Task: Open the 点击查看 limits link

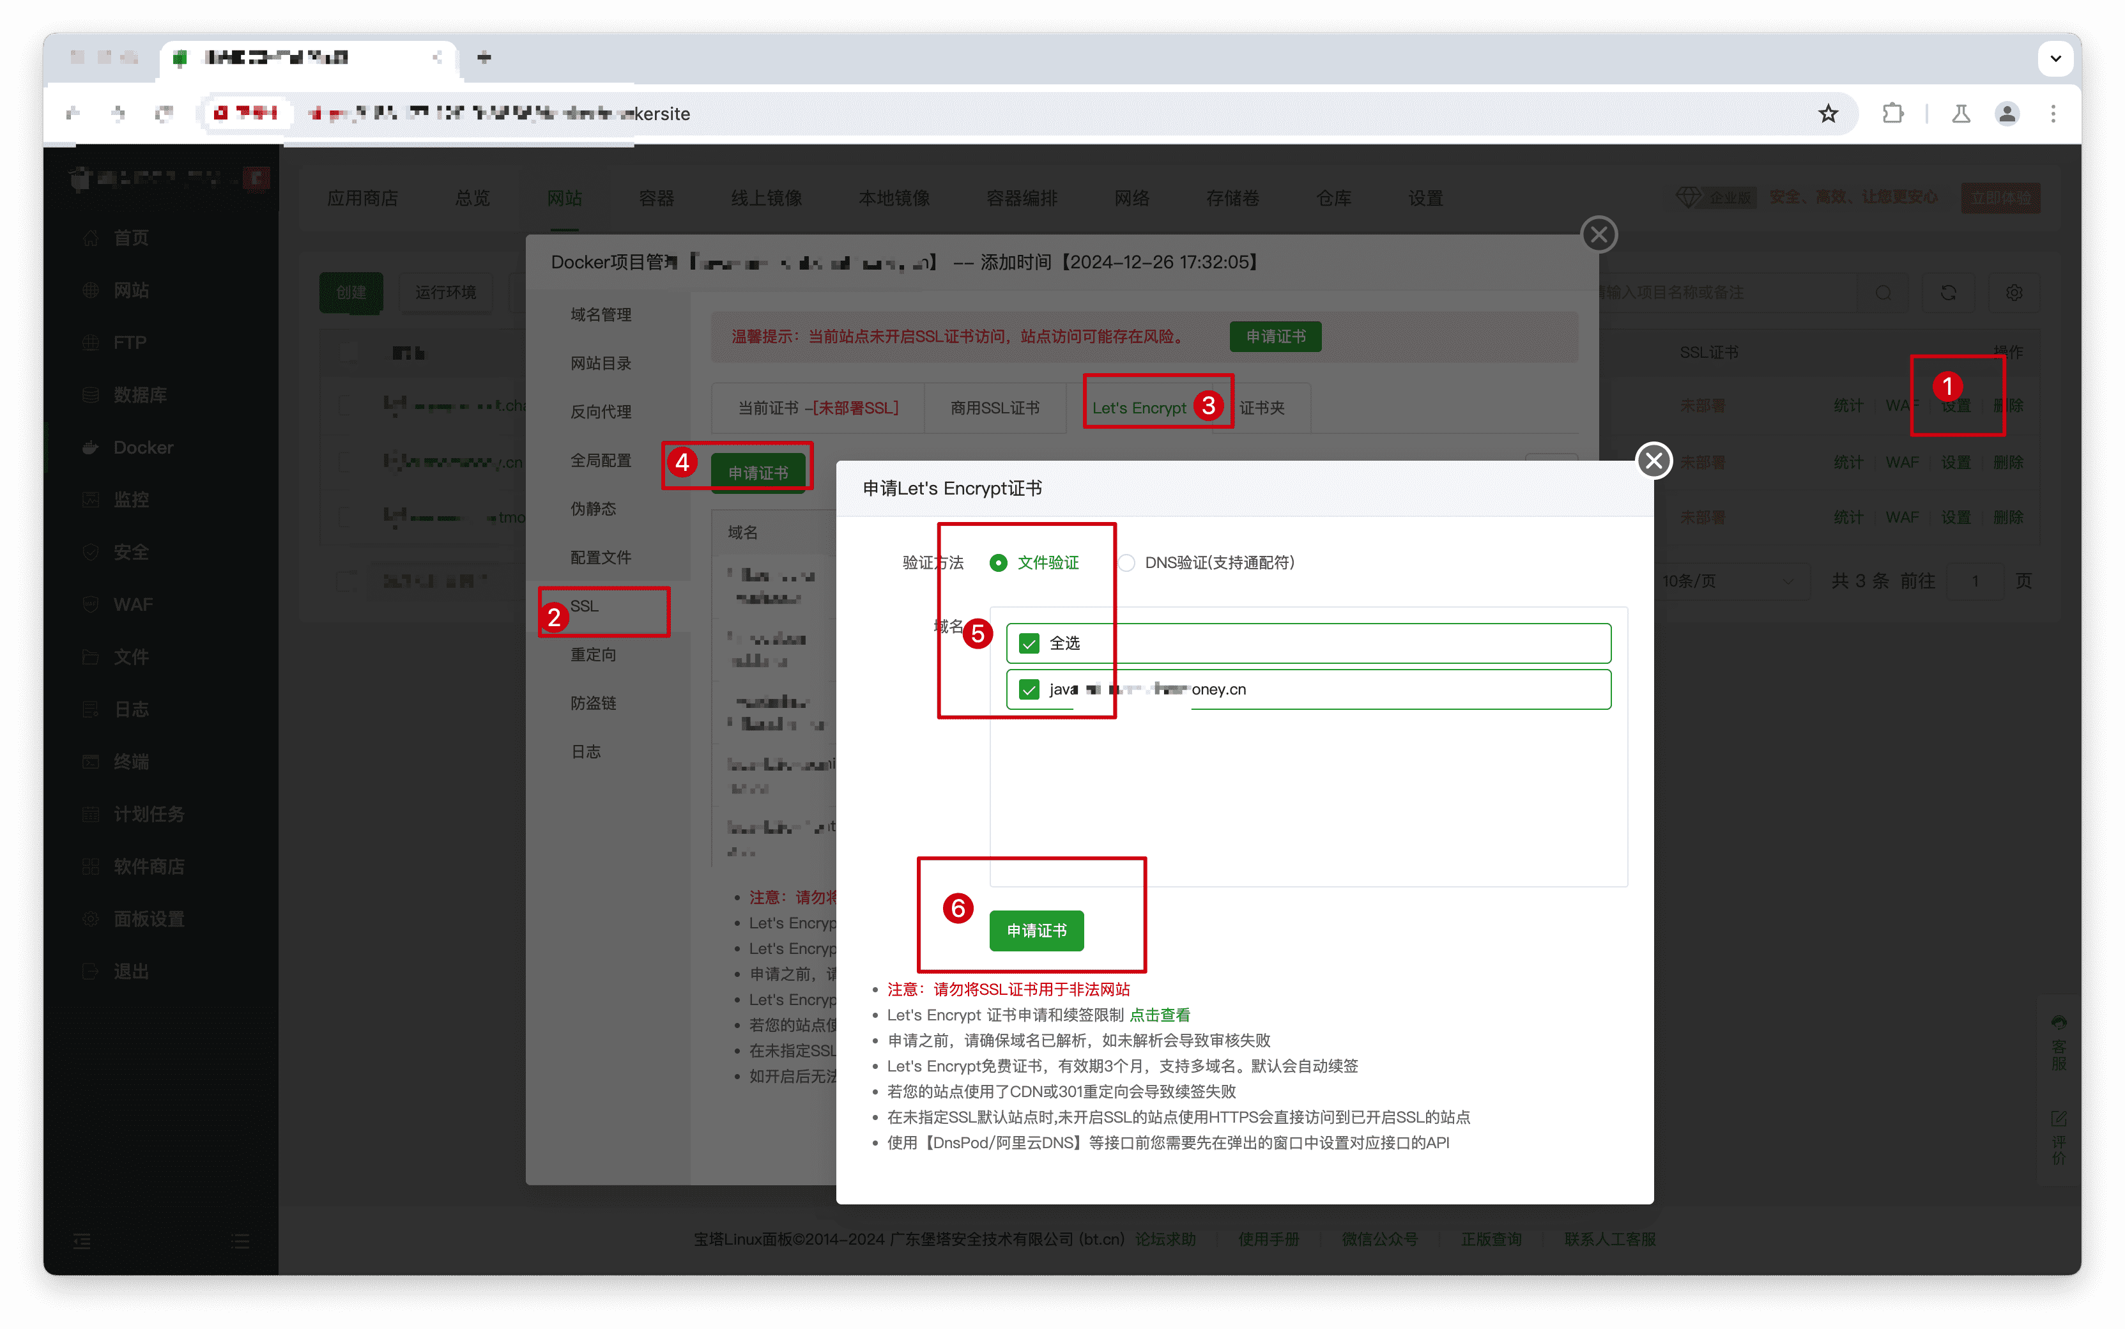Action: [1159, 1015]
